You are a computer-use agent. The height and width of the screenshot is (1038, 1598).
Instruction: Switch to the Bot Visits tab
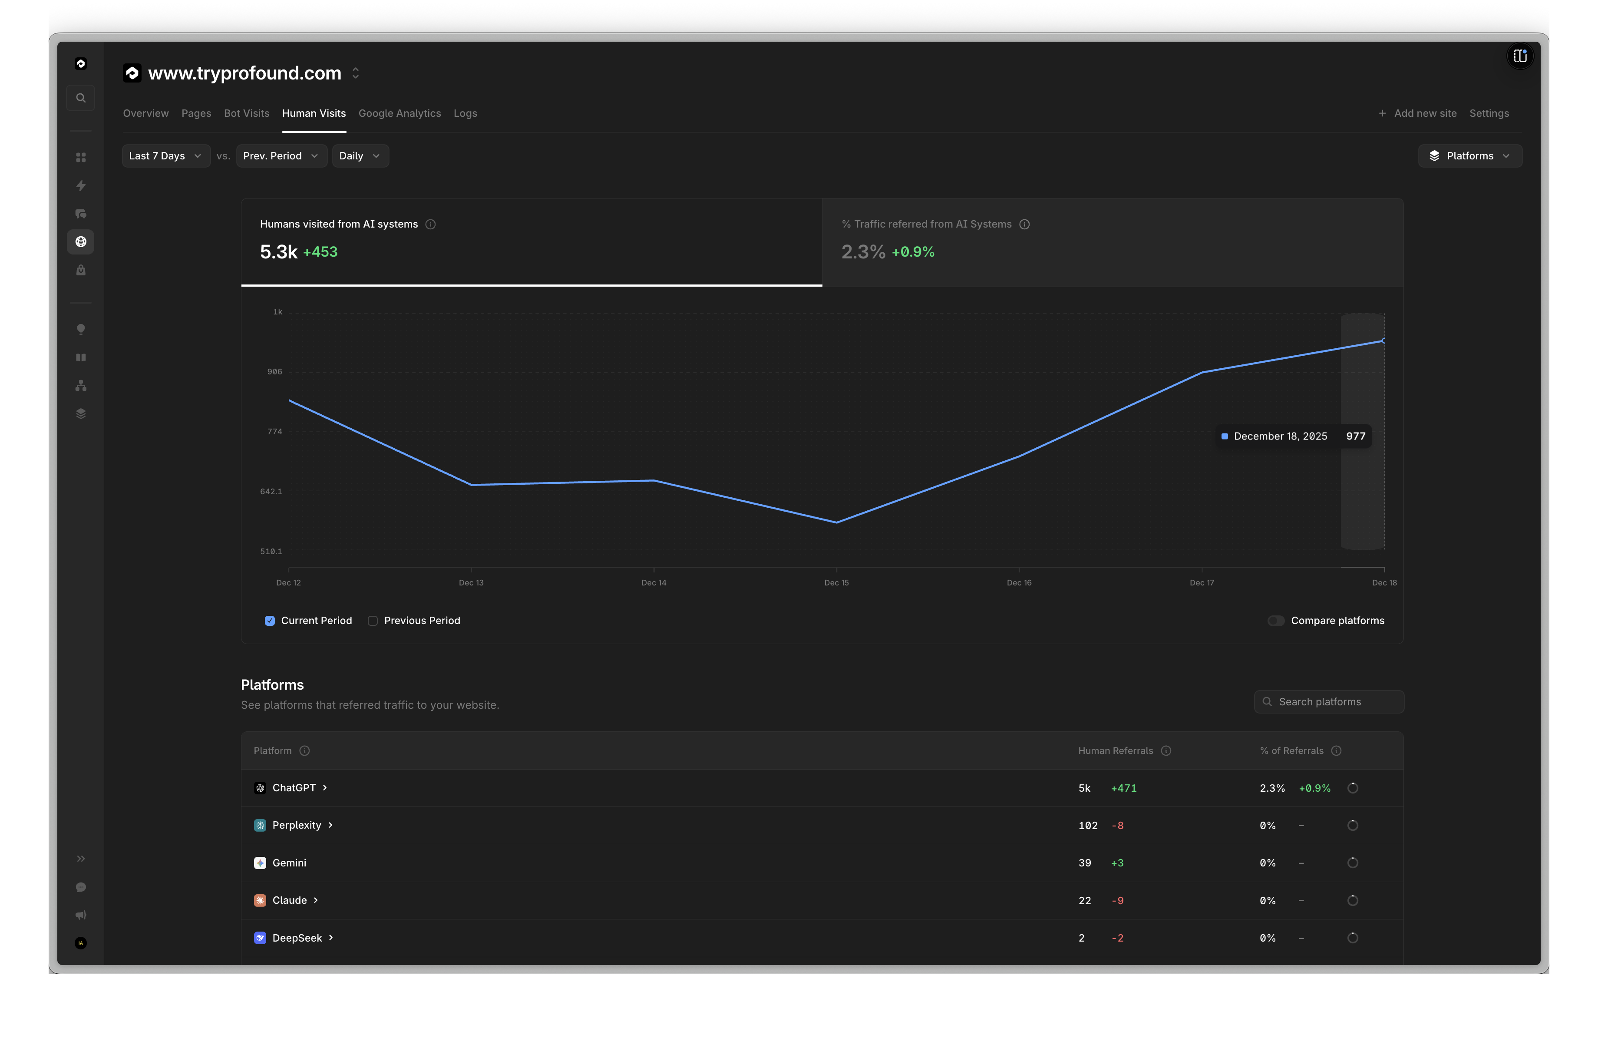(246, 113)
